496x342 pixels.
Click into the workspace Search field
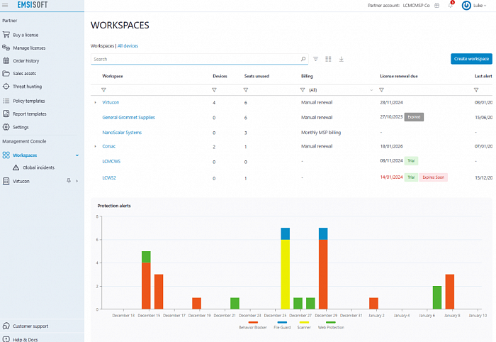click(x=191, y=59)
